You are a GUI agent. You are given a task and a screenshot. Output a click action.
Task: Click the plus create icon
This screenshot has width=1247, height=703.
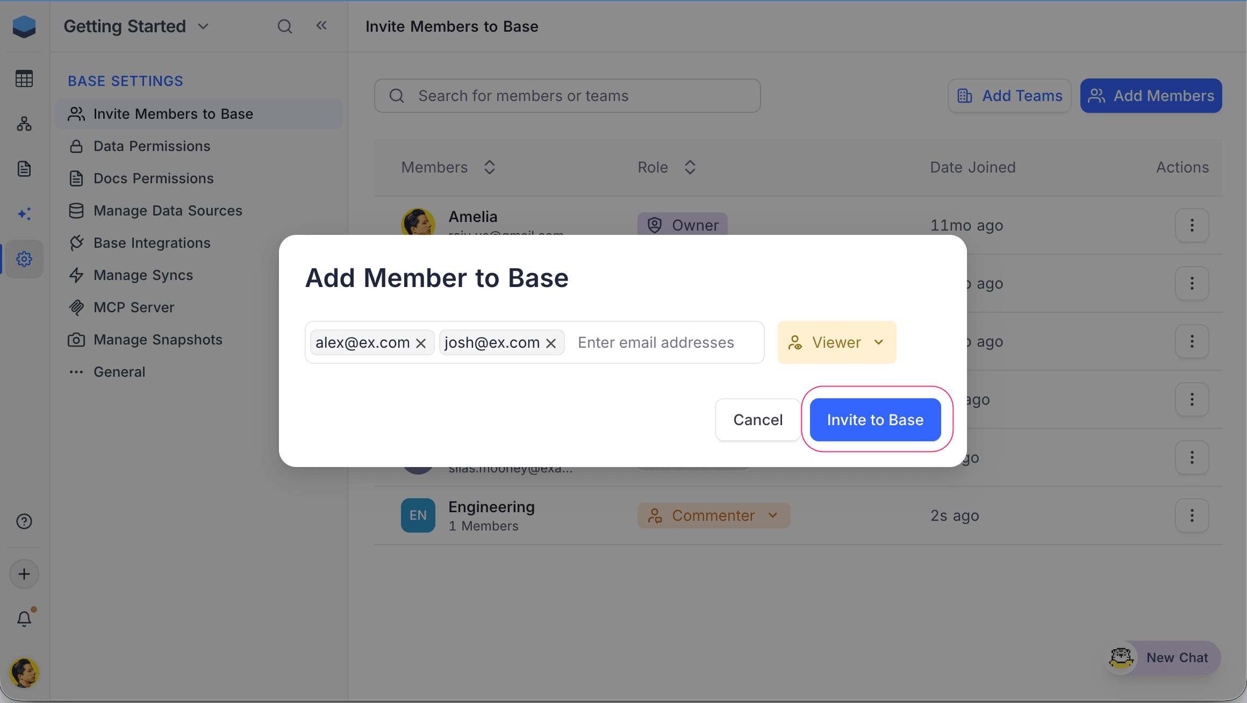click(24, 574)
